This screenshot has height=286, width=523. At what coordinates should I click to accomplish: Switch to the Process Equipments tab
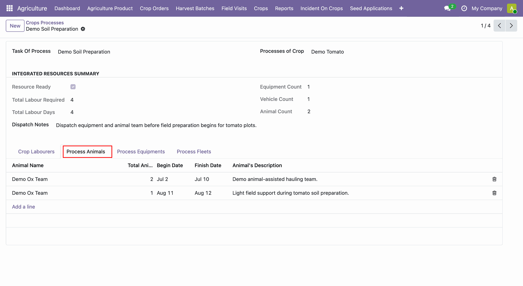[141, 152]
